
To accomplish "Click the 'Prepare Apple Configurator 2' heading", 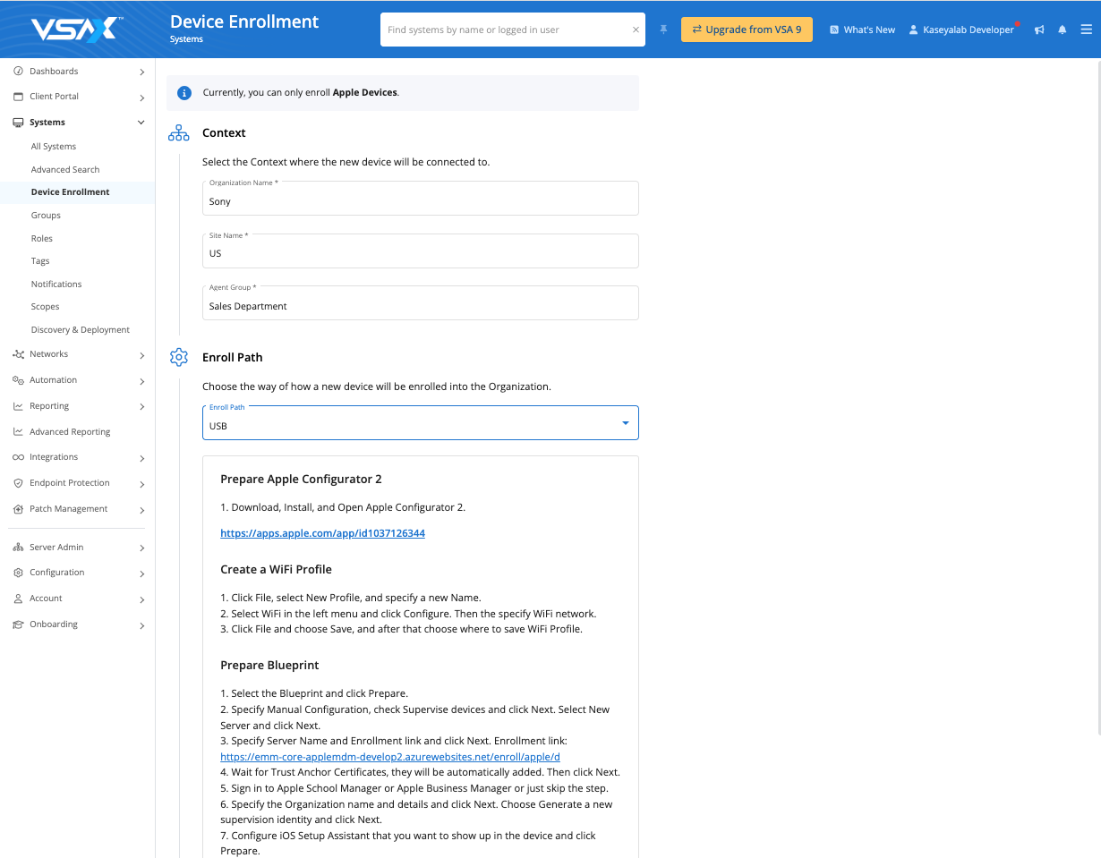I will (301, 480).
